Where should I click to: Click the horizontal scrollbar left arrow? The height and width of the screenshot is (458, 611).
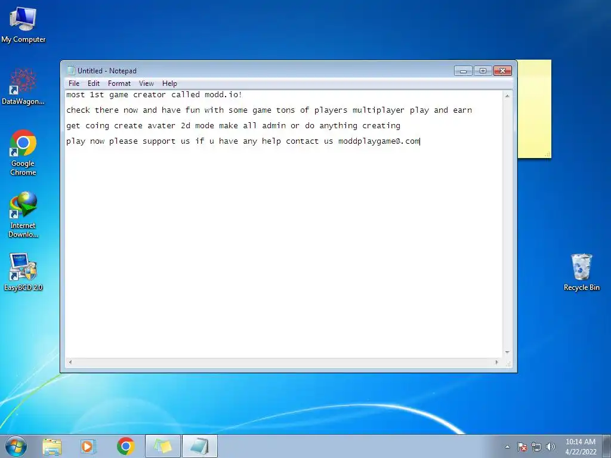pyautogui.click(x=70, y=362)
